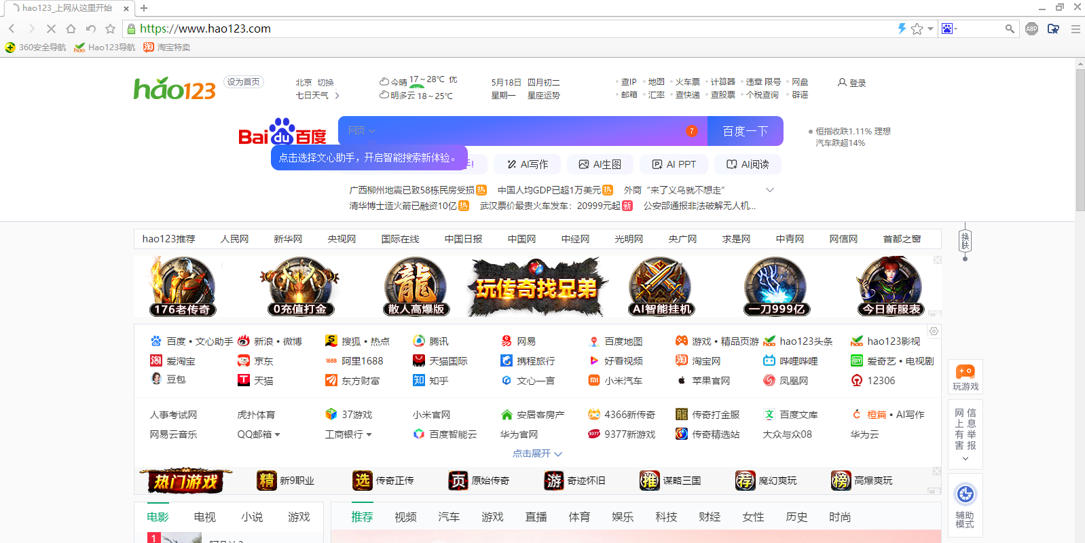
Task: Open 360安全导航 bookmark
Action: 36,48
